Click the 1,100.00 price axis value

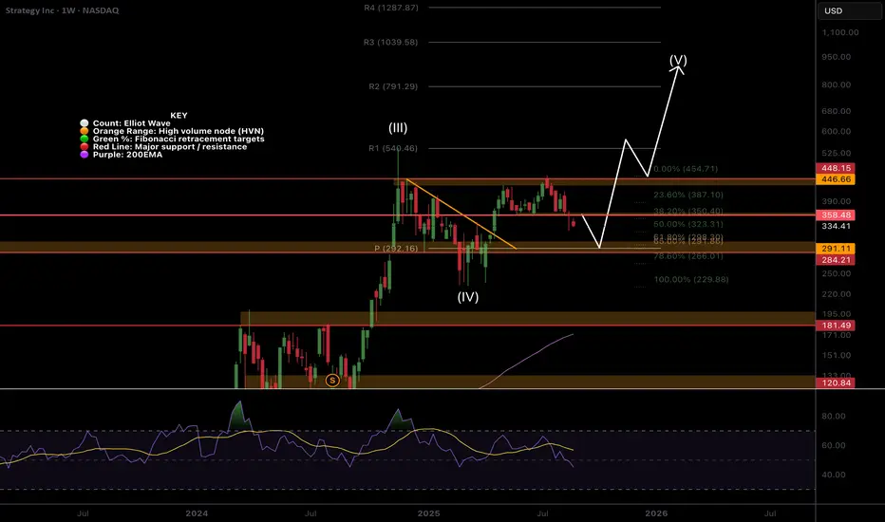point(840,32)
